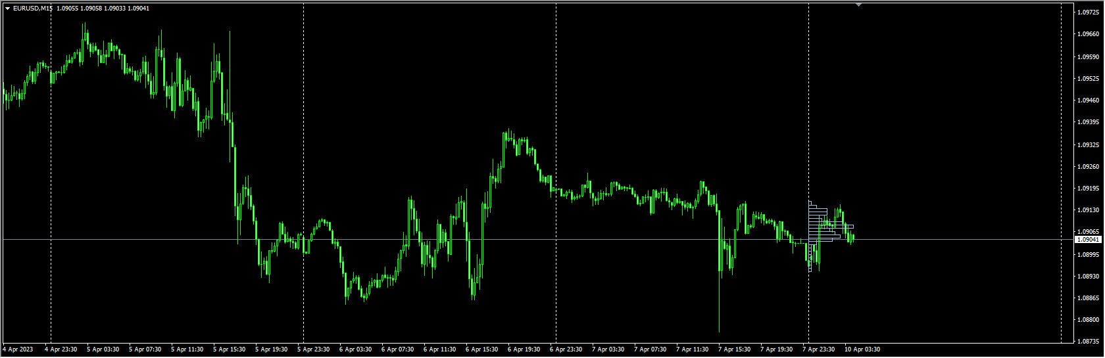Click the 1.09325 price axis label
Viewport: 1105px width, 358px height.
coord(1089,145)
